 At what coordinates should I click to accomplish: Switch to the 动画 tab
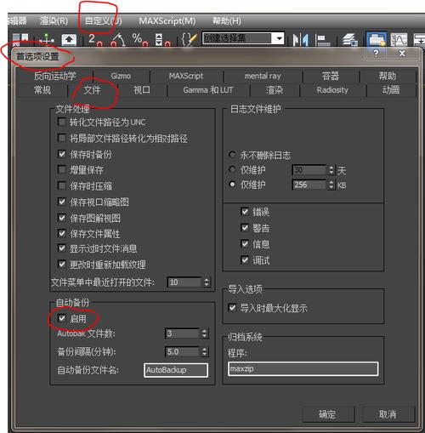(x=391, y=90)
